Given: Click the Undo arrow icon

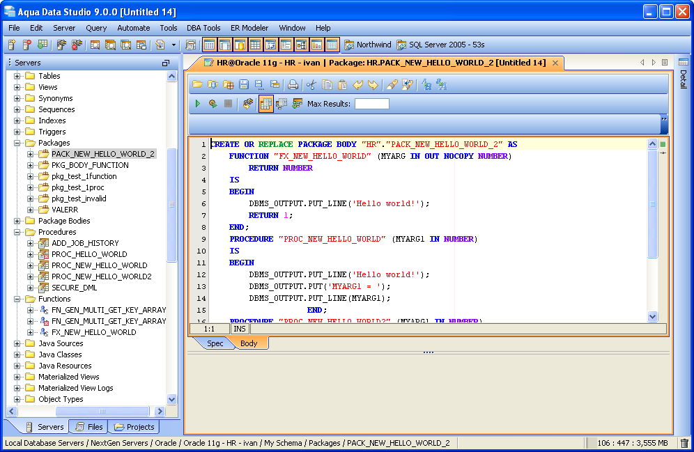Looking at the screenshot, I should click(358, 84).
